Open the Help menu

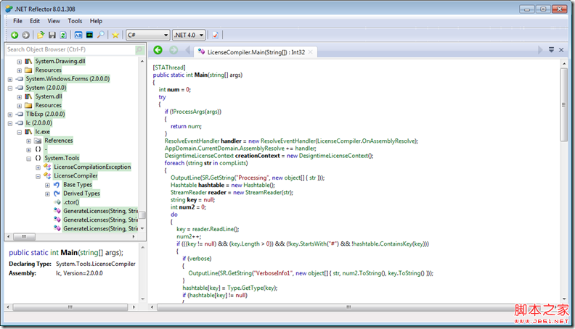click(x=96, y=21)
